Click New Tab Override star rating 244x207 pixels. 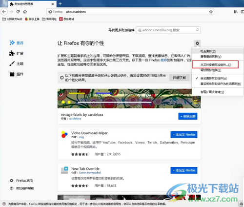click(80, 186)
